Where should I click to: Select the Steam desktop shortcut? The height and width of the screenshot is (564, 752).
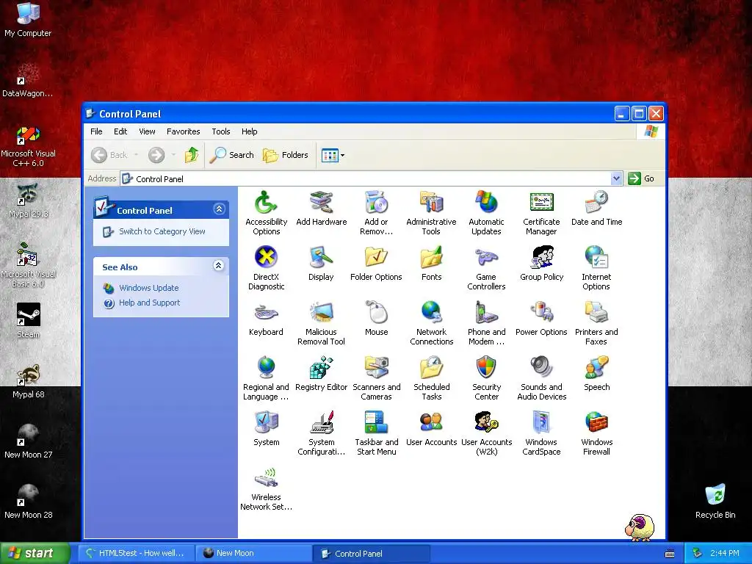click(29, 320)
